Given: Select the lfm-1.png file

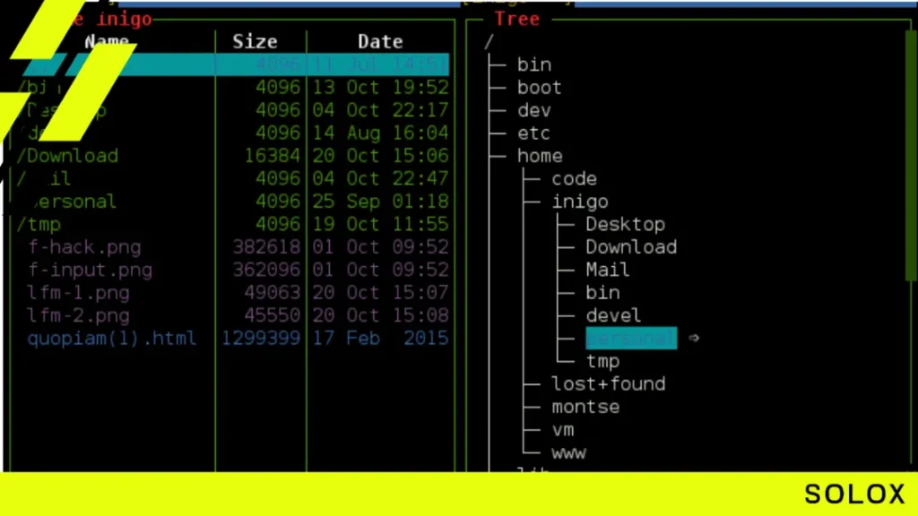Looking at the screenshot, I should [x=79, y=293].
